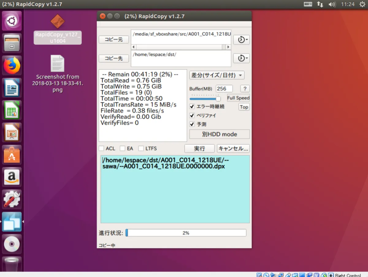This screenshot has height=277, width=368.
Task: Enable the EA checkbox
Action: (x=122, y=148)
